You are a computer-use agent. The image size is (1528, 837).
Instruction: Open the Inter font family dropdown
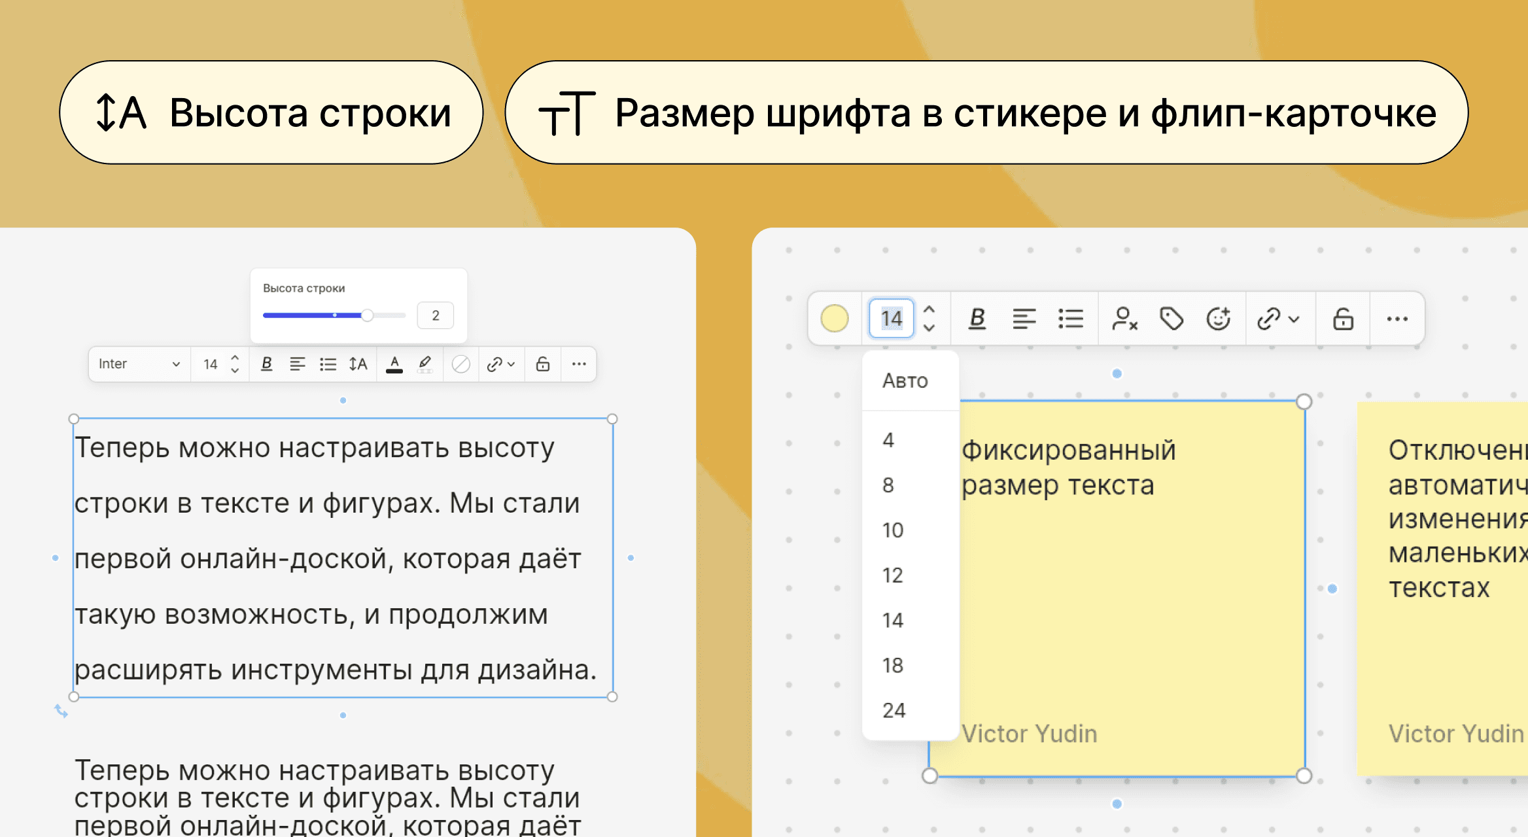pyautogui.click(x=139, y=364)
